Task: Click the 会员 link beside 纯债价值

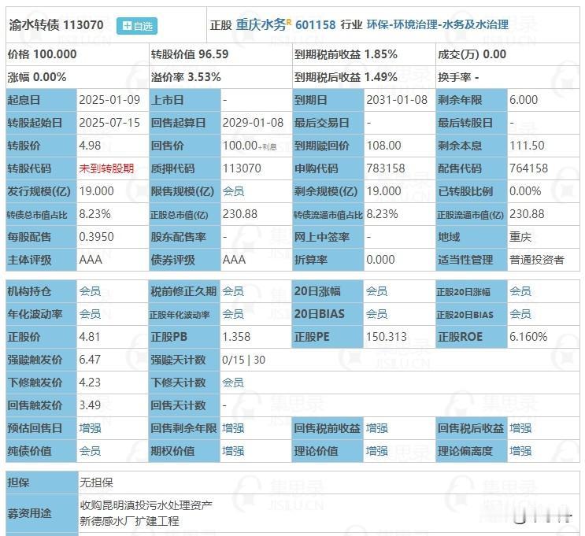Action: coord(90,451)
